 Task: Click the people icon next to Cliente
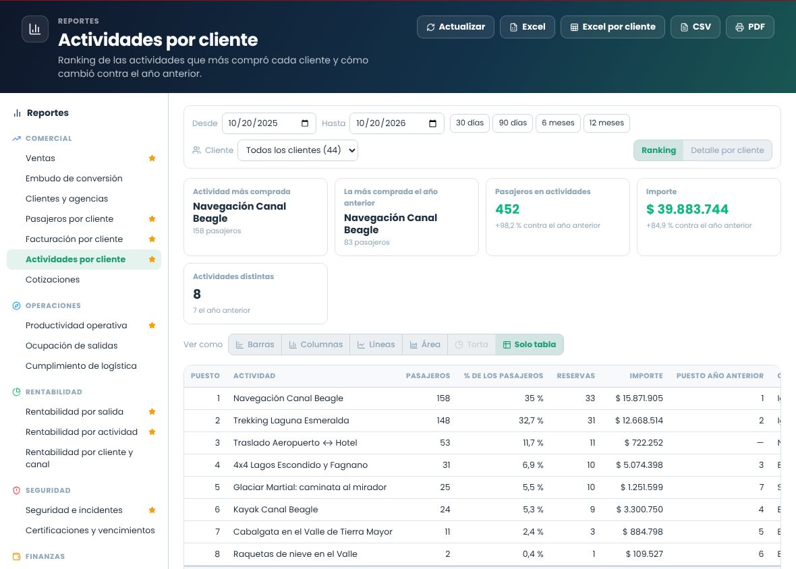point(196,150)
